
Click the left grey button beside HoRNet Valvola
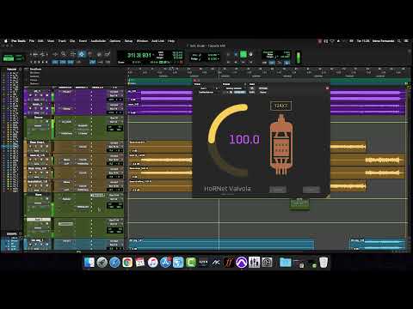(278, 189)
